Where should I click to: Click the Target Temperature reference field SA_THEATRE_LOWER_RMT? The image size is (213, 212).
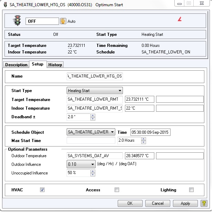[95, 99]
